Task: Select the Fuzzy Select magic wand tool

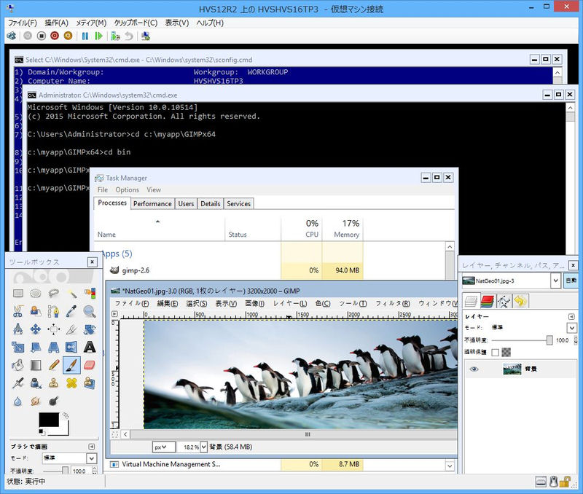Action: 71,294
